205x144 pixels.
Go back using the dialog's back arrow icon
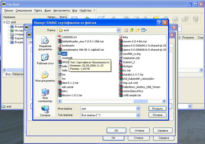126,30
